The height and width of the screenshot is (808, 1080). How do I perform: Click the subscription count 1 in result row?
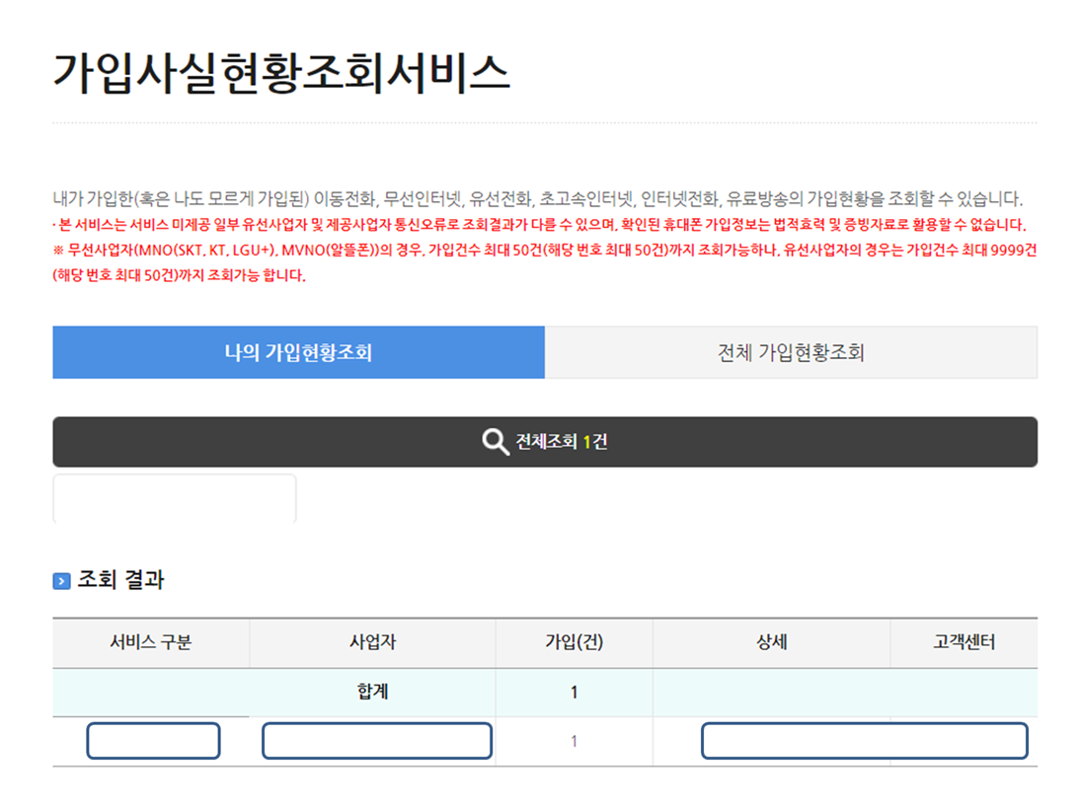pyautogui.click(x=574, y=740)
